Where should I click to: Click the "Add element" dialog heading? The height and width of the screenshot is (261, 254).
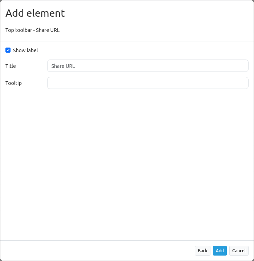click(35, 13)
